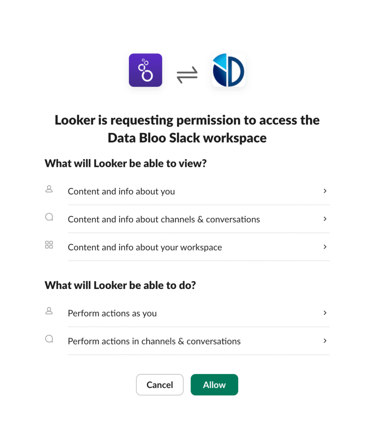Click speech bubble icon beside 'Perform actions in channels'
The height and width of the screenshot is (421, 382).
pos(49,339)
